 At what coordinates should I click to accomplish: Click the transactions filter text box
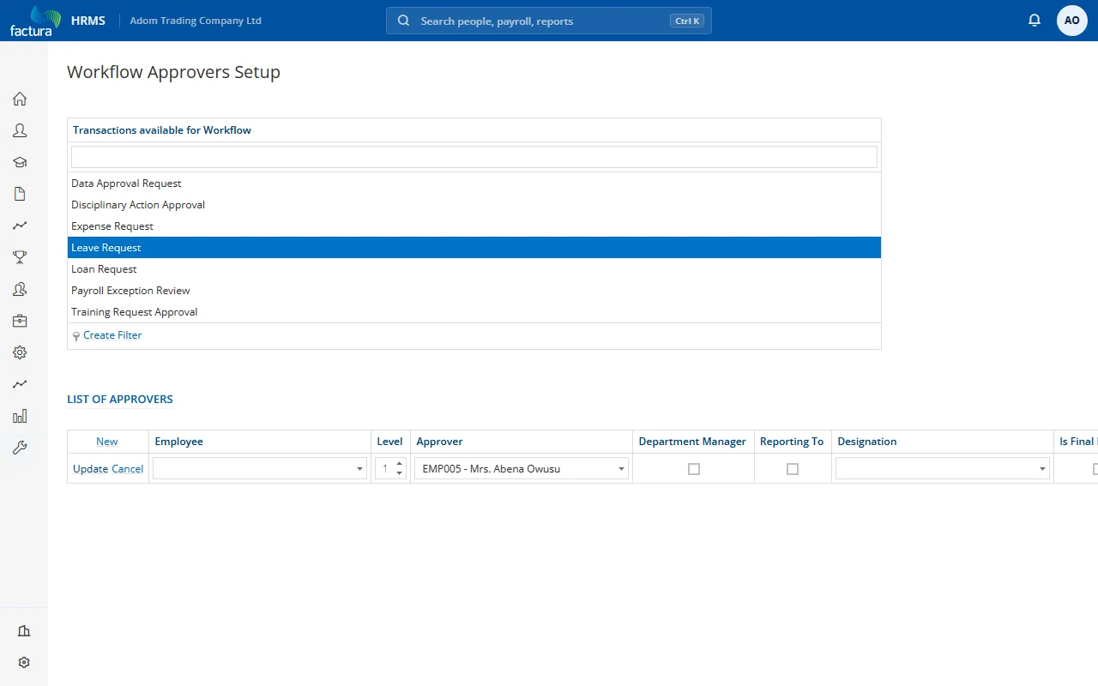coord(474,157)
